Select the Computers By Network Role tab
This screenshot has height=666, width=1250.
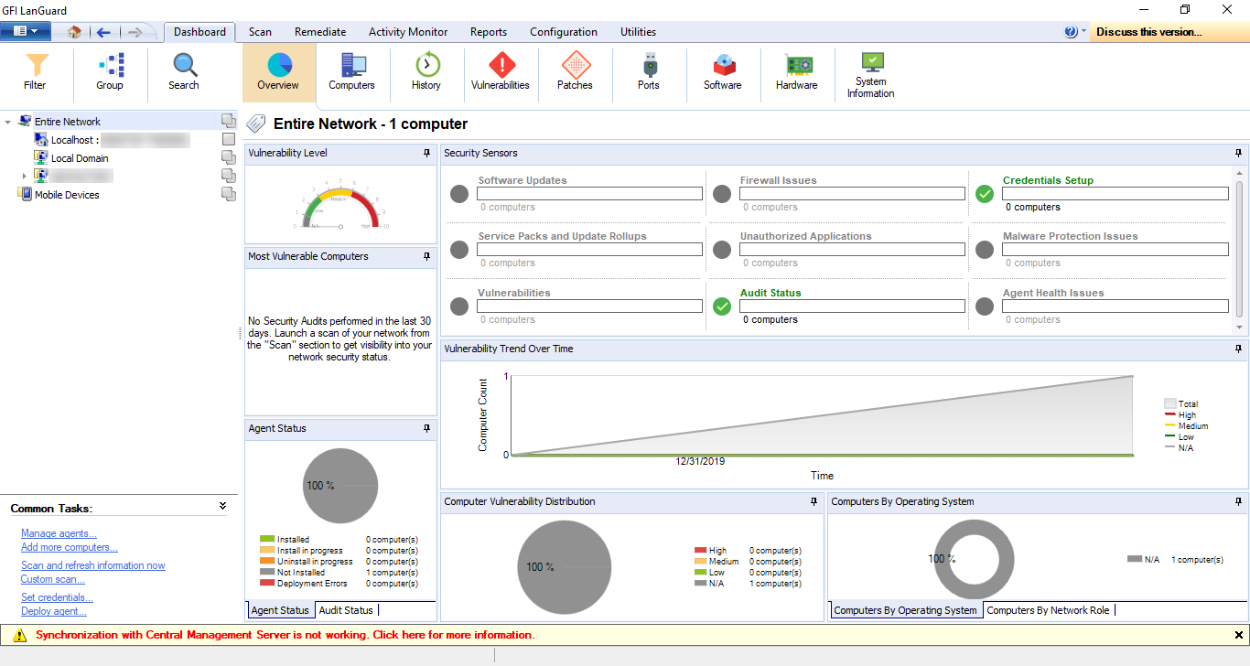click(x=1048, y=610)
